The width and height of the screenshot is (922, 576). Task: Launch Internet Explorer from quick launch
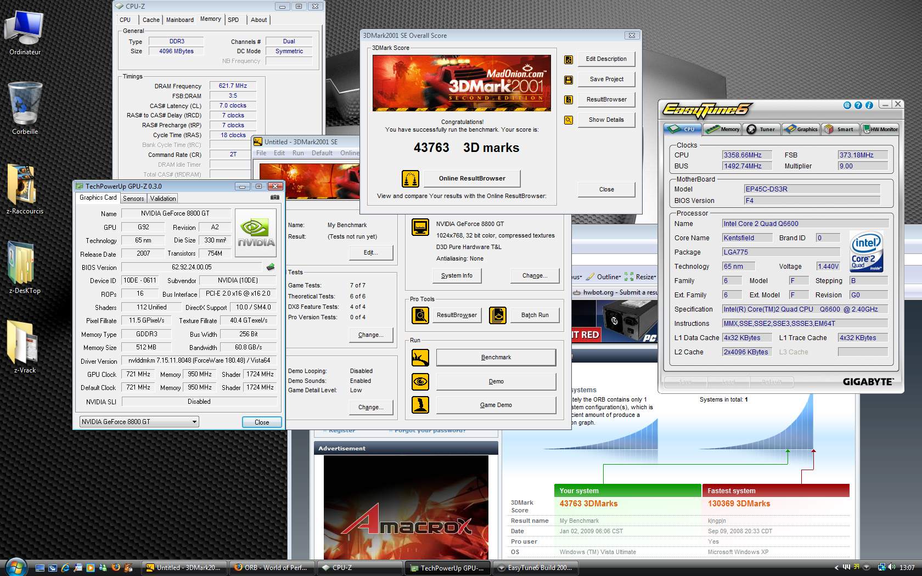click(x=65, y=568)
